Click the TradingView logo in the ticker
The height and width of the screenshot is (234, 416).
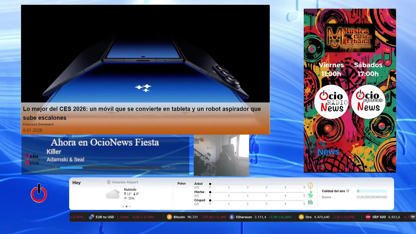(x=413, y=217)
